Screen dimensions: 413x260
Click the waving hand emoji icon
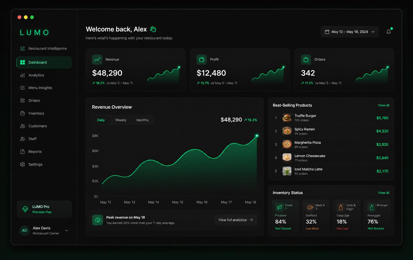pos(153,29)
